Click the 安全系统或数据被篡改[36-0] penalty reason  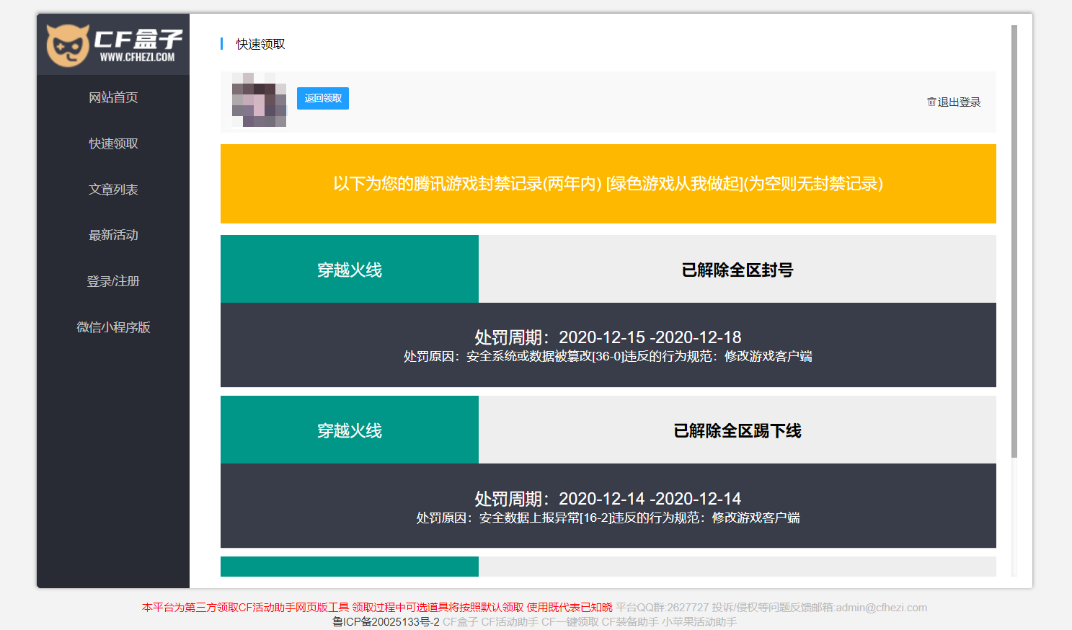point(608,356)
